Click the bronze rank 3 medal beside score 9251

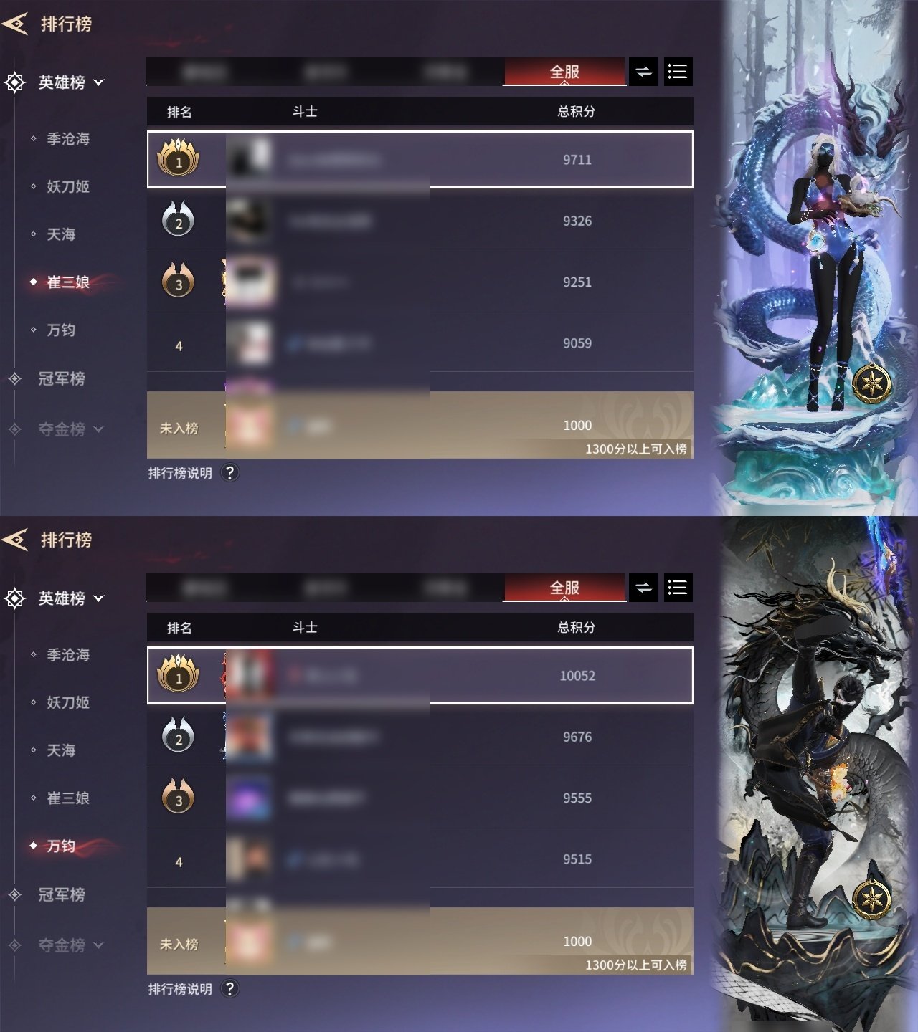(x=179, y=281)
